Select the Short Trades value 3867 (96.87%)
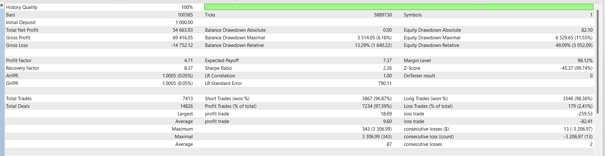Screen dimensions: 605x156 (377, 99)
